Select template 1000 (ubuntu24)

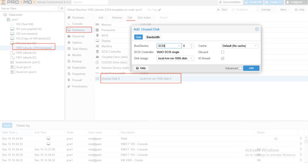coord(26,53)
